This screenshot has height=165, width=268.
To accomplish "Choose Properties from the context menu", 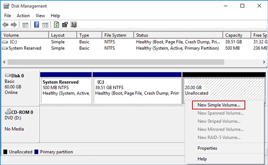I will coord(207,148).
